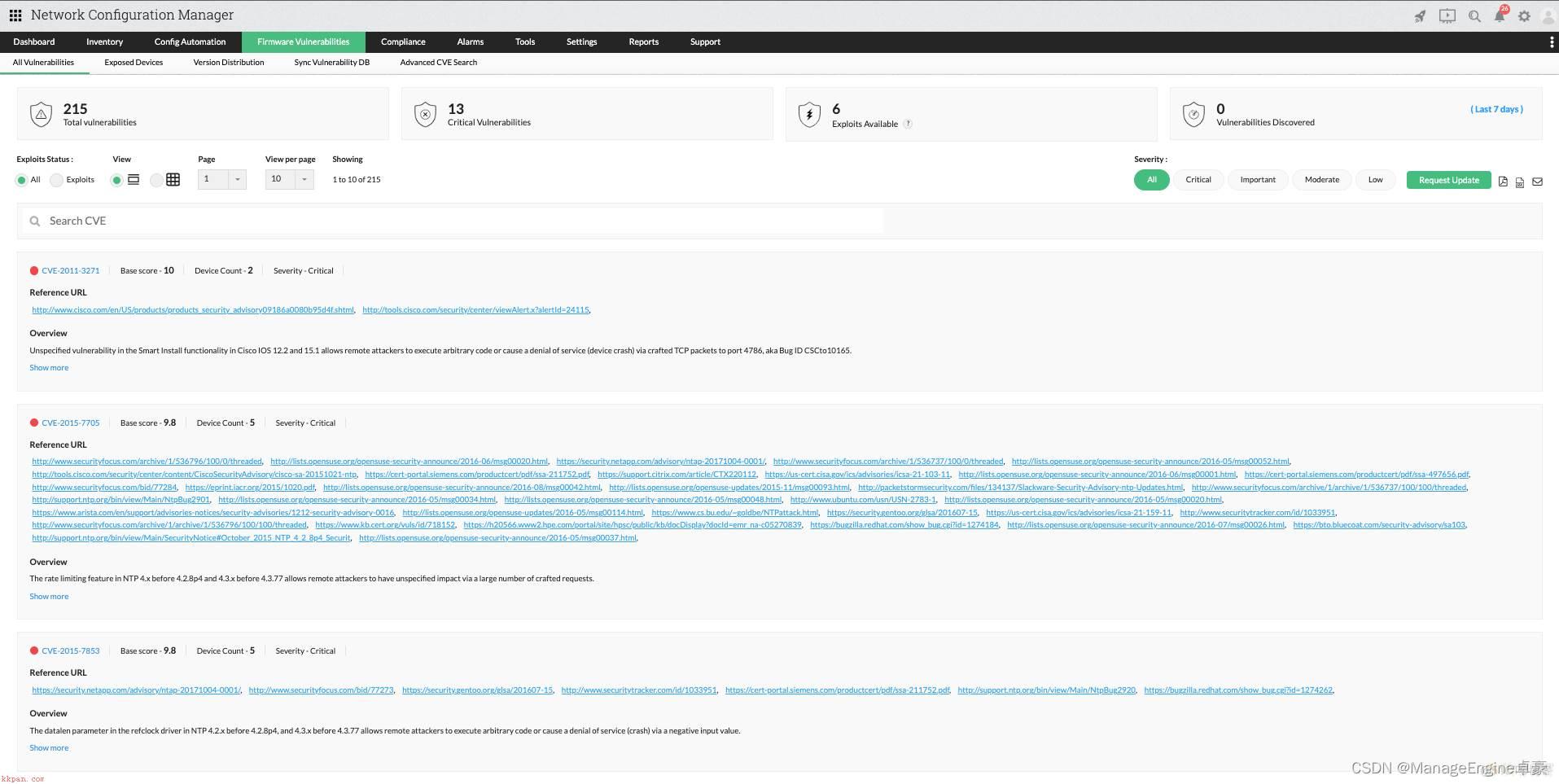This screenshot has width=1559, height=784.
Task: Filter severity by Moderate
Action: tap(1322, 180)
